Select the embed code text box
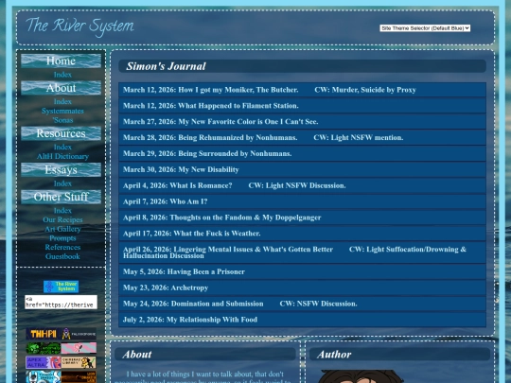The height and width of the screenshot is (383, 511). [x=61, y=303]
